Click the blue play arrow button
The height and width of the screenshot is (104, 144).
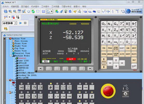20,23
